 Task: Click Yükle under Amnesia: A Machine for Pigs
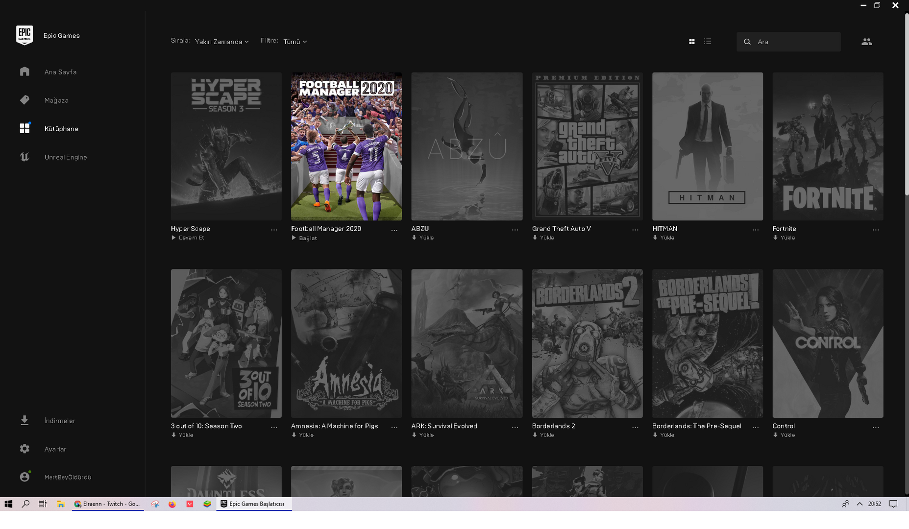point(302,435)
